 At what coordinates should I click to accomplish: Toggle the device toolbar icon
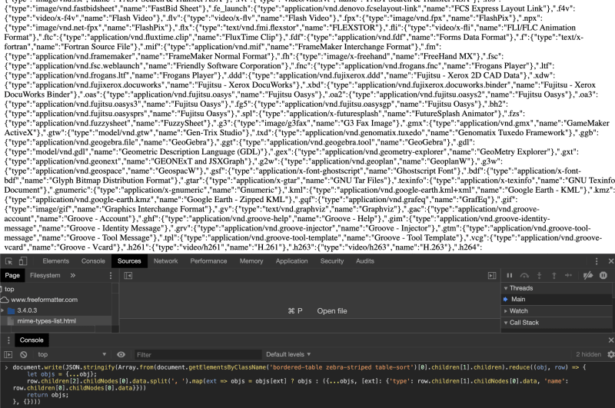pyautogui.click(x=23, y=261)
